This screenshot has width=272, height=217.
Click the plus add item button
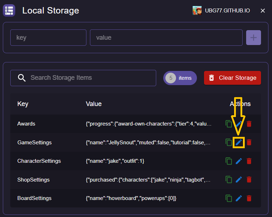254,38
